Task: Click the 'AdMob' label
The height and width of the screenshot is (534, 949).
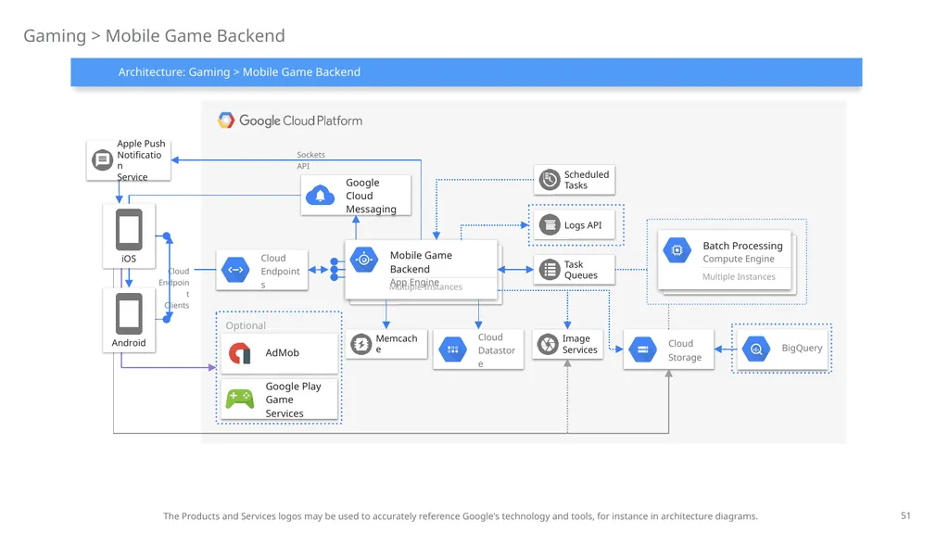Action: point(282,353)
